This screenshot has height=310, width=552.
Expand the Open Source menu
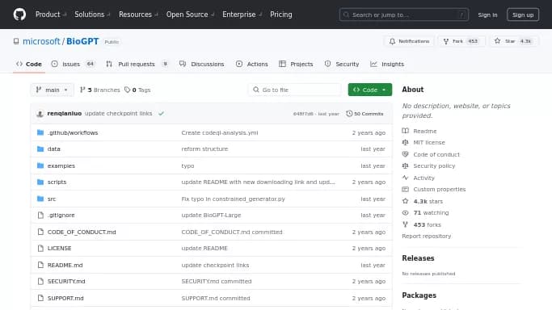(x=190, y=15)
